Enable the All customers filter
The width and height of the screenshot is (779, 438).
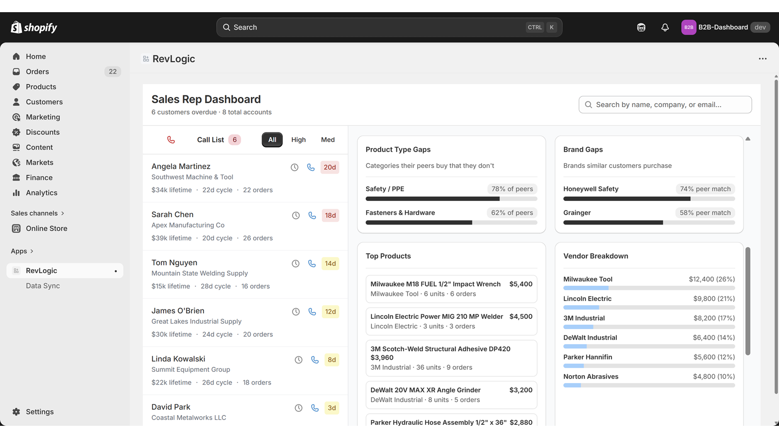click(x=272, y=140)
